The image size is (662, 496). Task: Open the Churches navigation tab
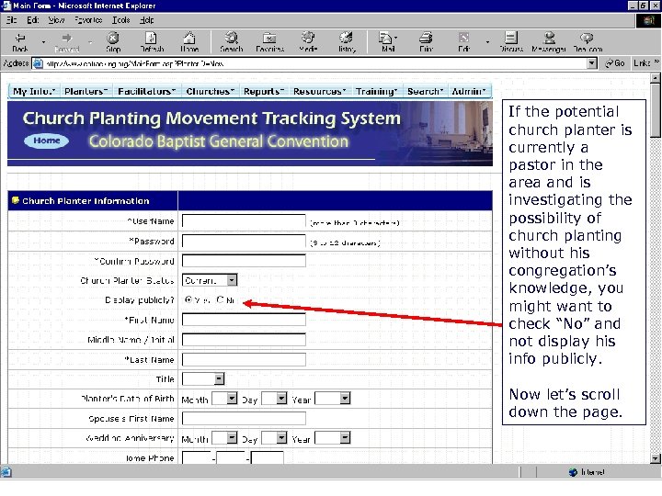tap(210, 91)
